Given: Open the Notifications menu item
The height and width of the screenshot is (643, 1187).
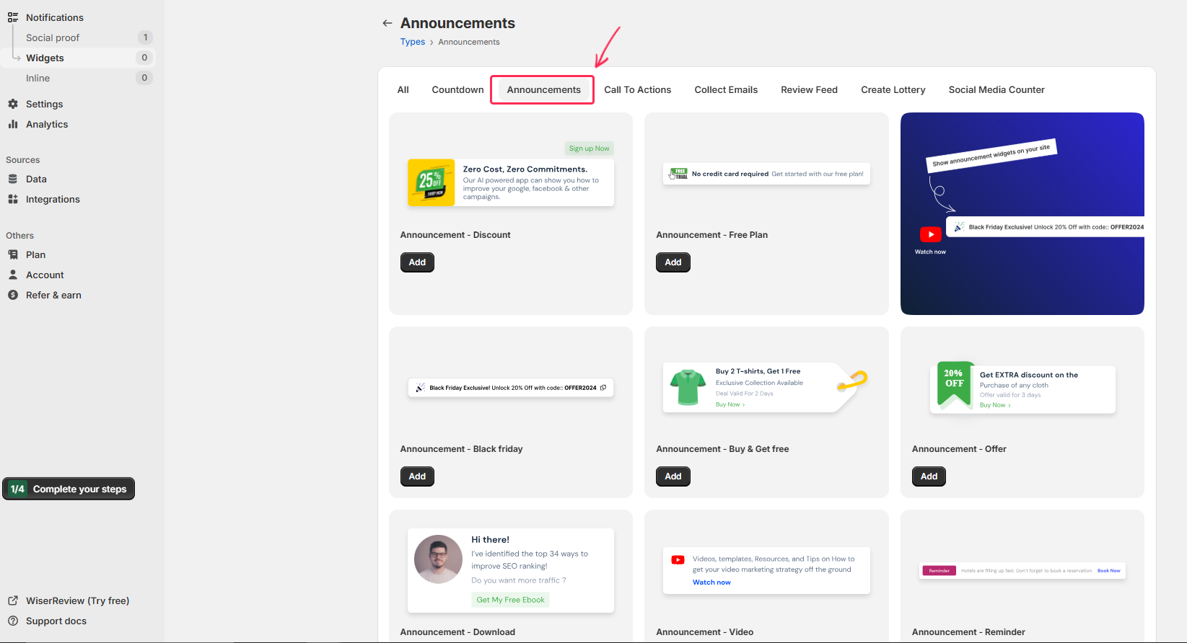Looking at the screenshot, I should (x=55, y=17).
